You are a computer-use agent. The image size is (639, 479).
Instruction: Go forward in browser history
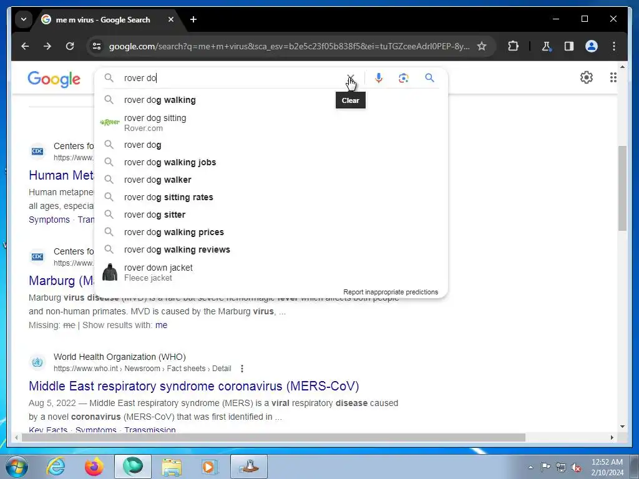coord(47,46)
